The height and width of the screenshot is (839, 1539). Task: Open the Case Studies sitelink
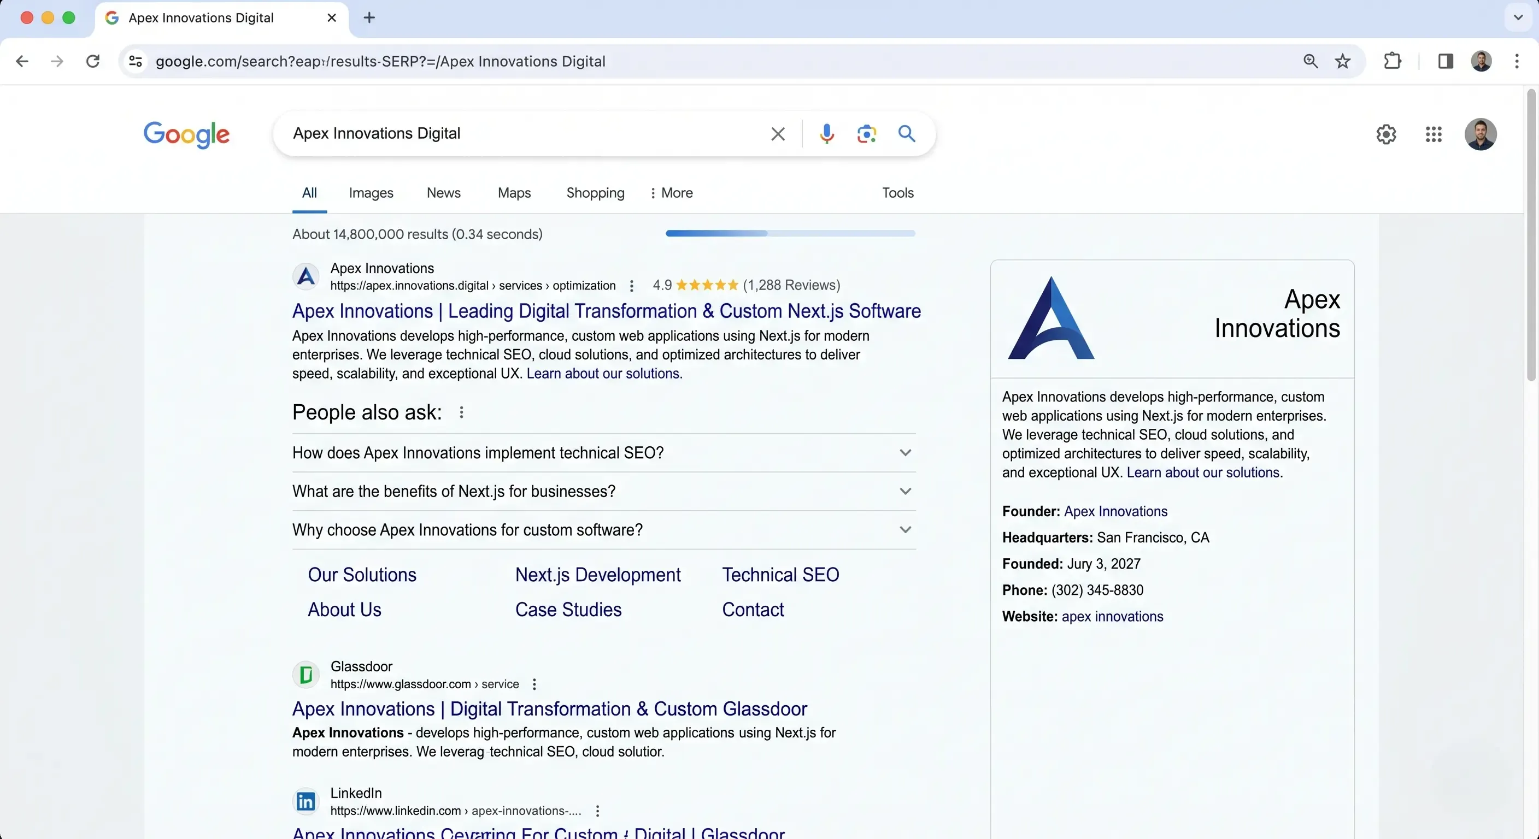pyautogui.click(x=568, y=610)
